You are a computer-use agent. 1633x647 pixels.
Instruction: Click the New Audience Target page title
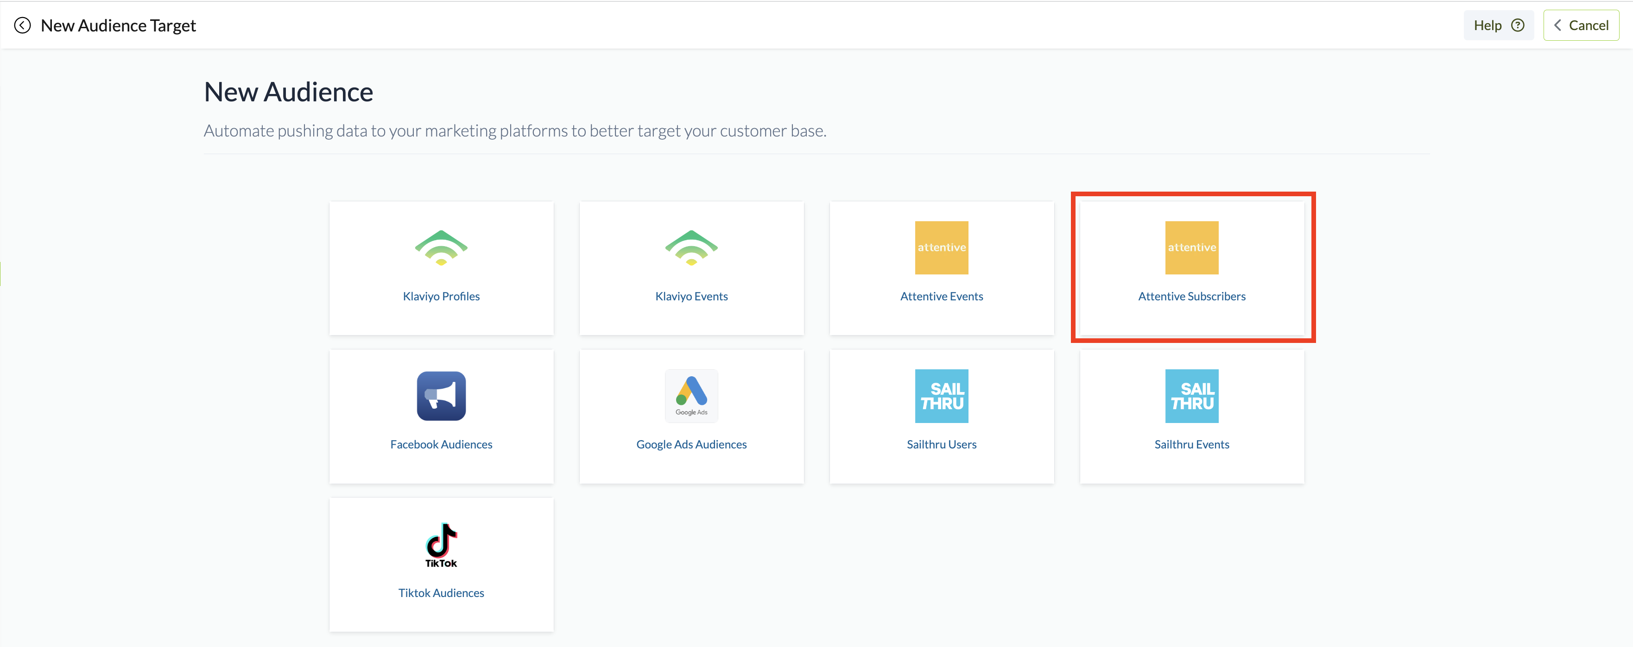[x=119, y=25]
